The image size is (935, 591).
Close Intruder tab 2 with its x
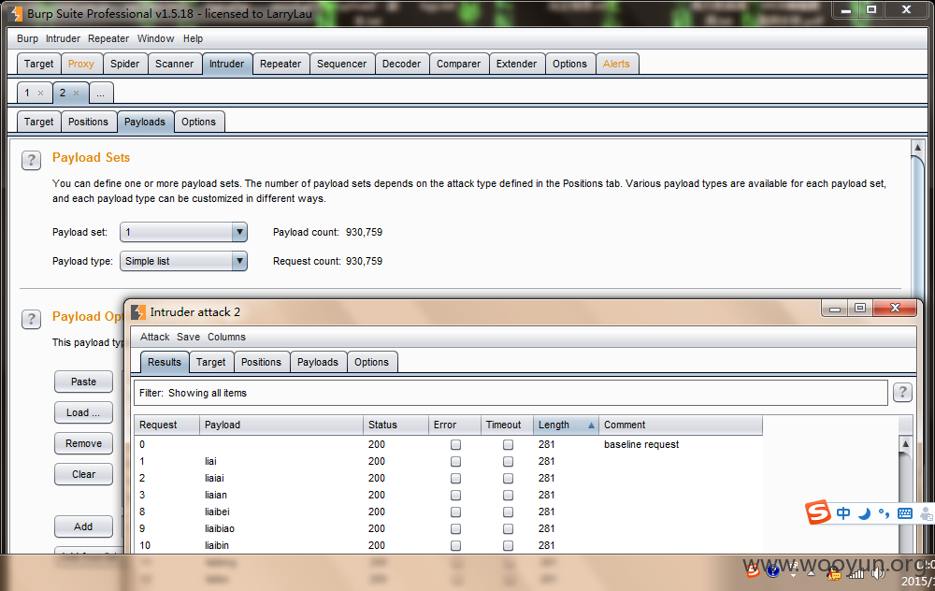click(x=76, y=93)
